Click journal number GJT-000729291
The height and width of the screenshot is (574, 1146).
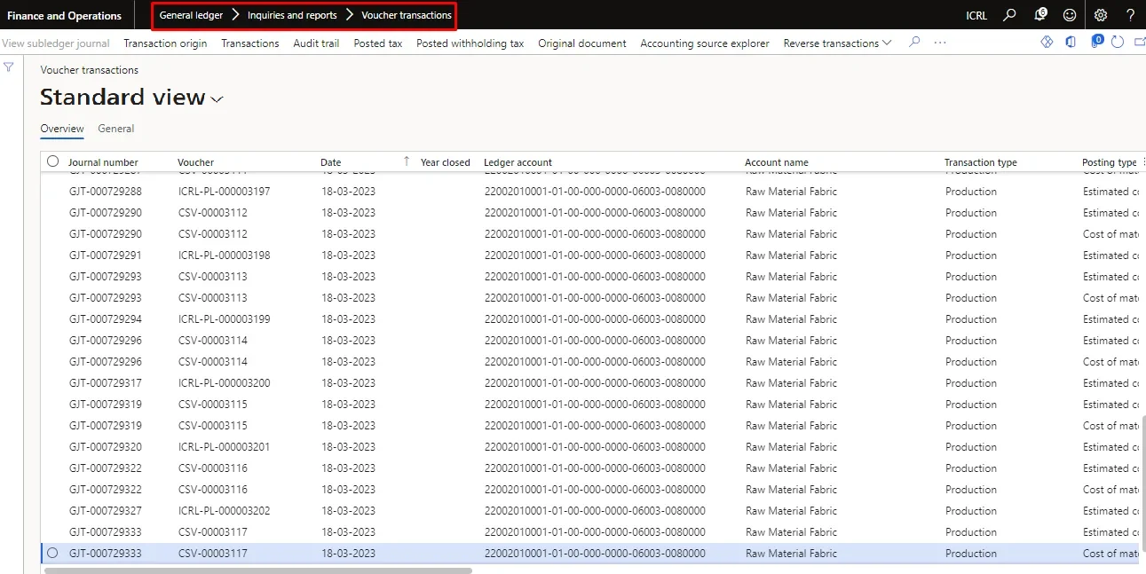pyautogui.click(x=105, y=256)
